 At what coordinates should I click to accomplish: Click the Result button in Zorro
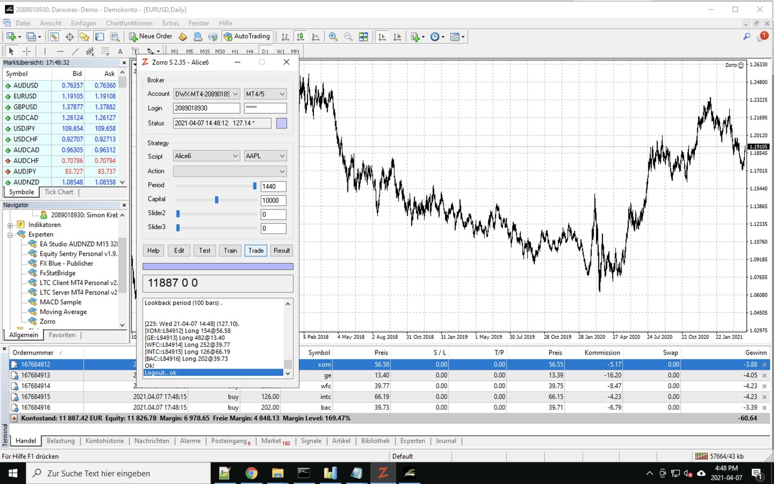click(x=281, y=250)
